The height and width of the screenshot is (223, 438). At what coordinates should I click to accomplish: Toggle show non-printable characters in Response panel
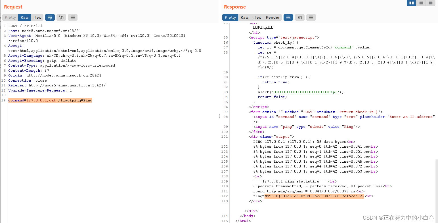click(300, 18)
